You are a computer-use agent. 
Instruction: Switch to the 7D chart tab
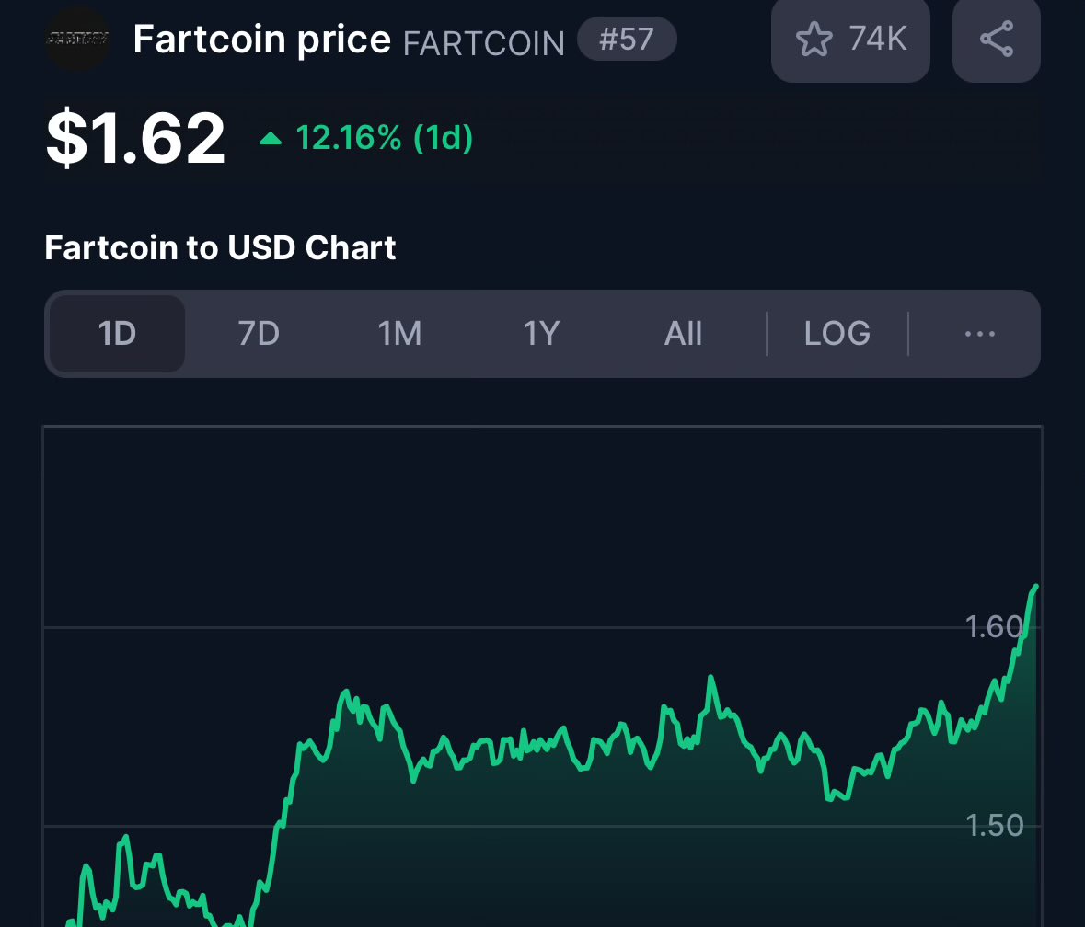(258, 333)
